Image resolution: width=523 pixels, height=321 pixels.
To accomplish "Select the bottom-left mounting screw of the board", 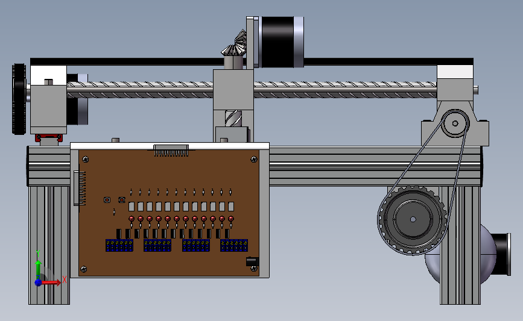I will click(84, 269).
